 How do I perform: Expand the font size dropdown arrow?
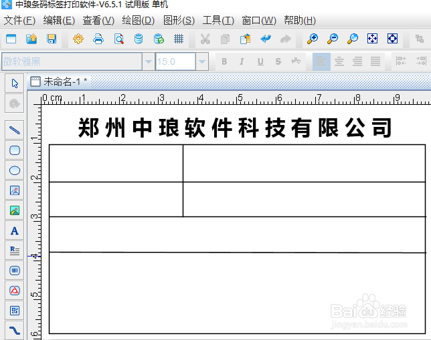[x=202, y=61]
